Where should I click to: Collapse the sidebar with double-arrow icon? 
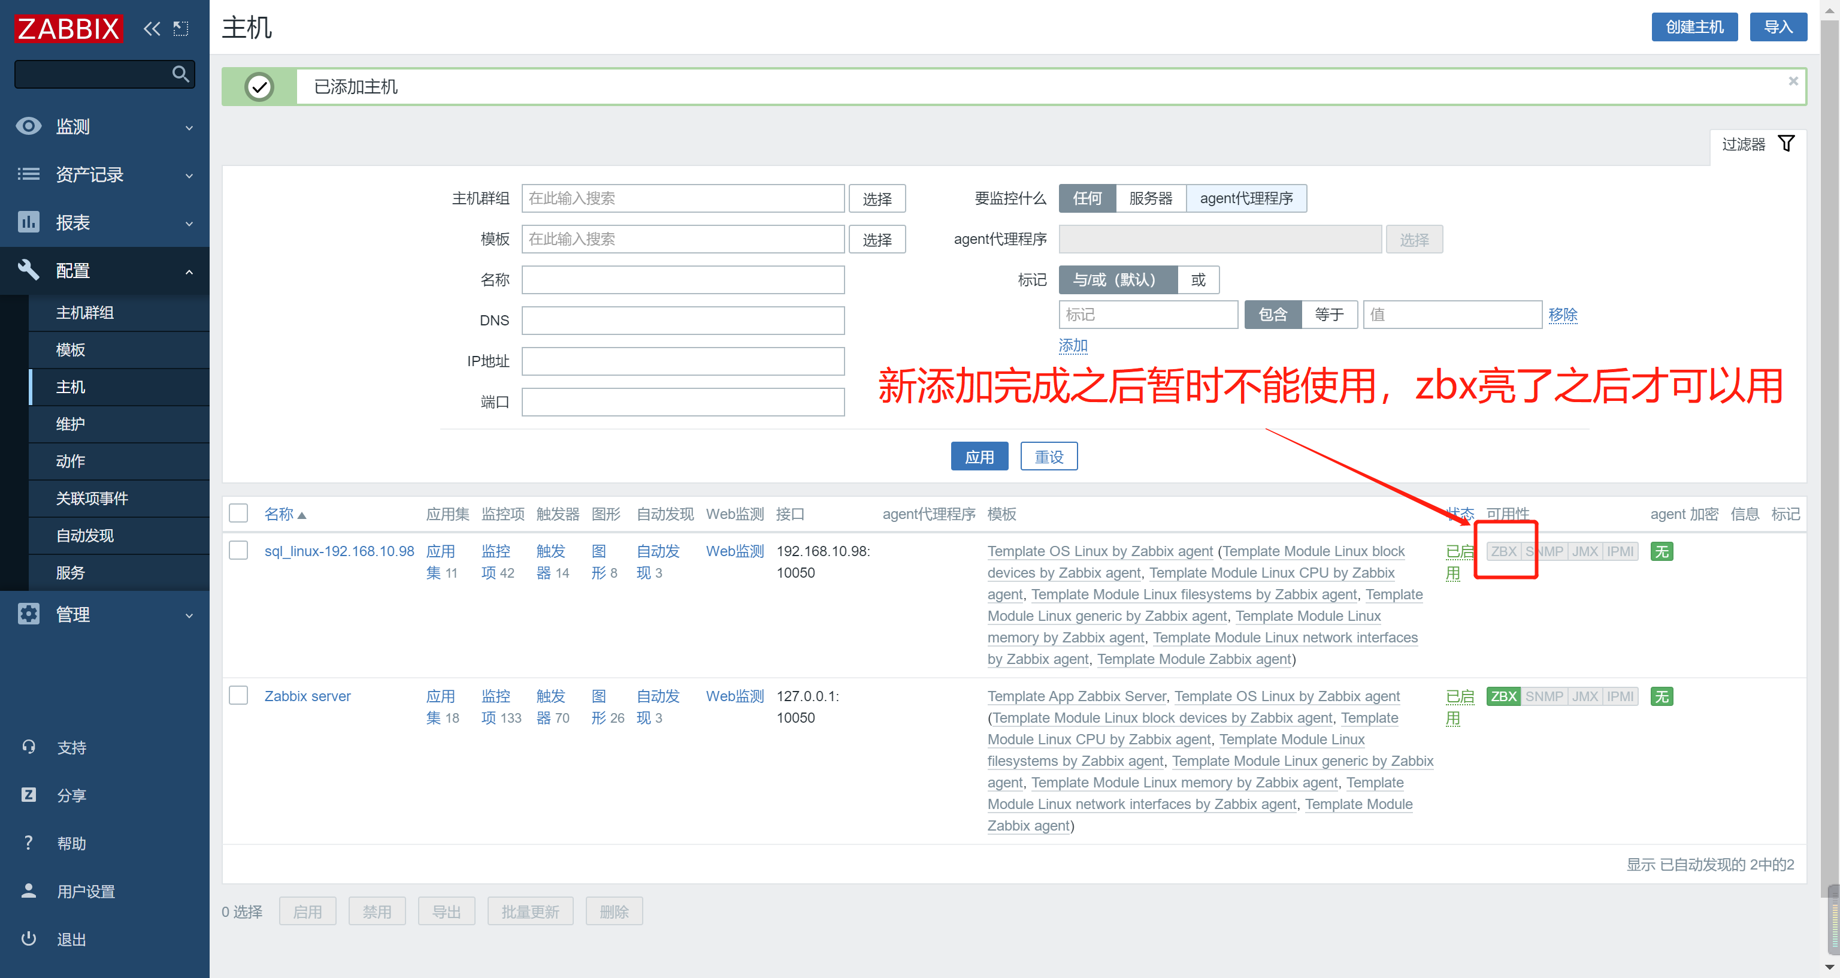tap(152, 29)
